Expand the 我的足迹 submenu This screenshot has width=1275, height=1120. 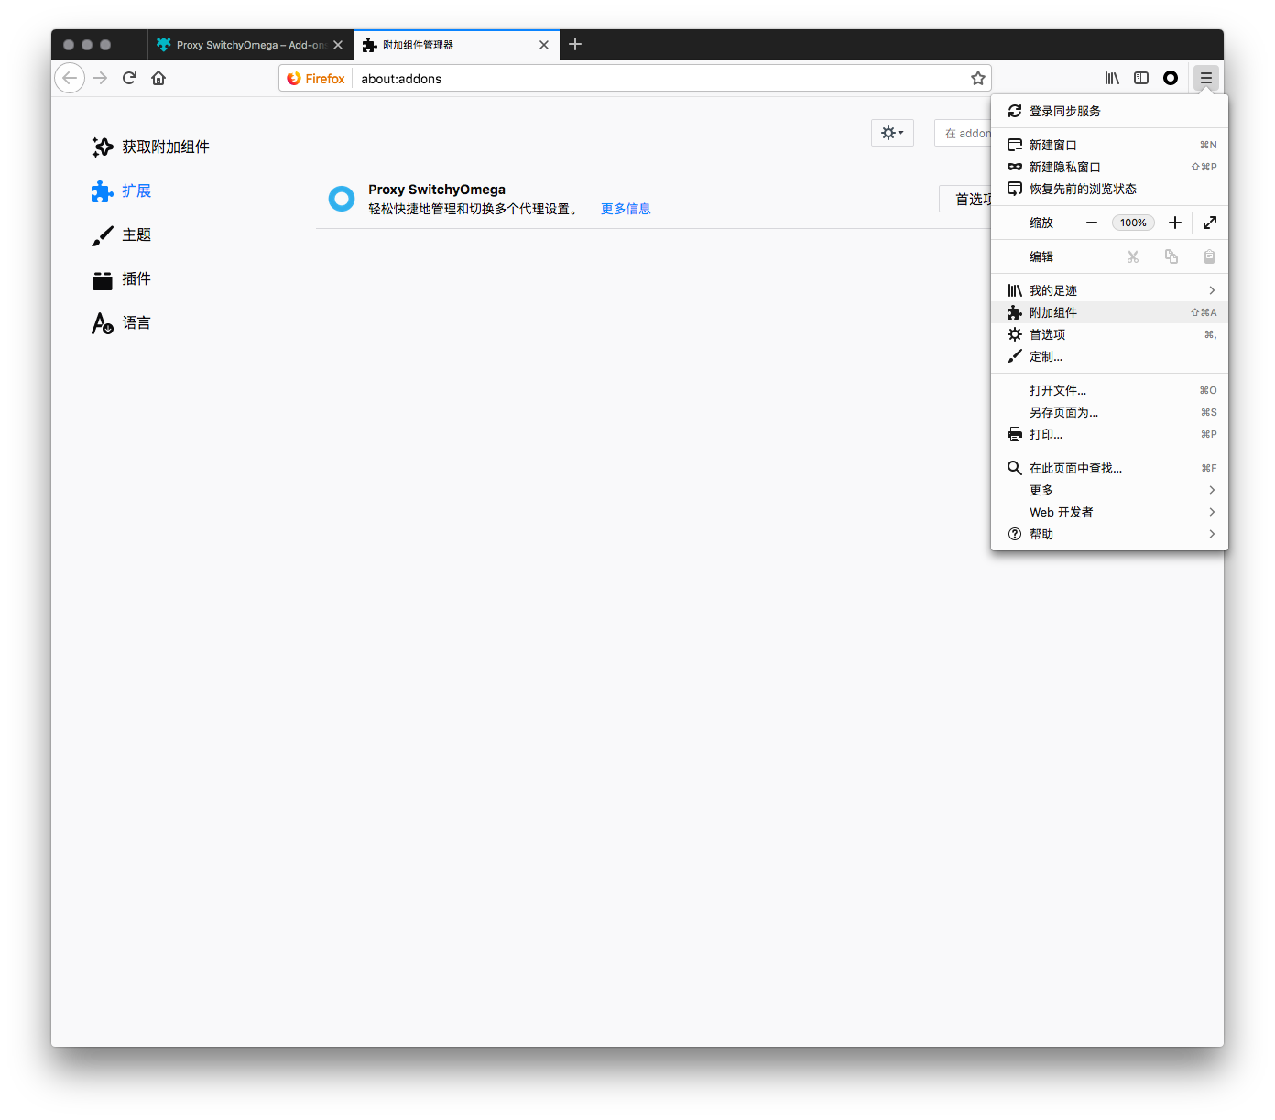point(1054,289)
